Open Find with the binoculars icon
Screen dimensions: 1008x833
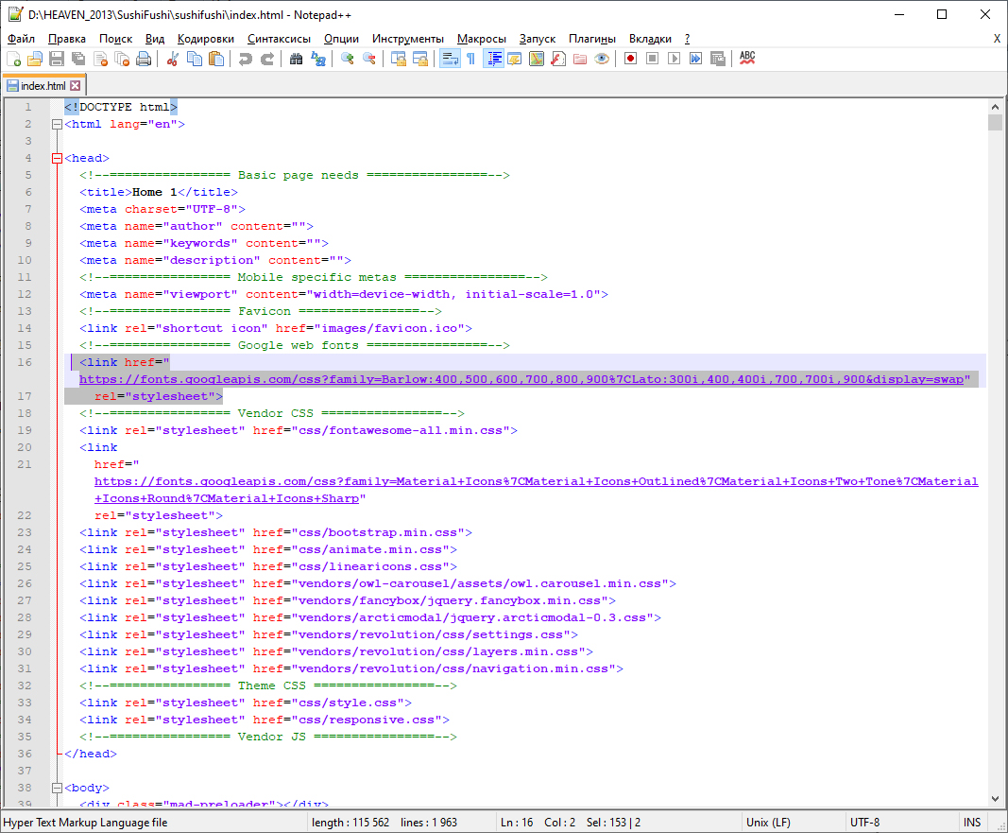[x=296, y=59]
